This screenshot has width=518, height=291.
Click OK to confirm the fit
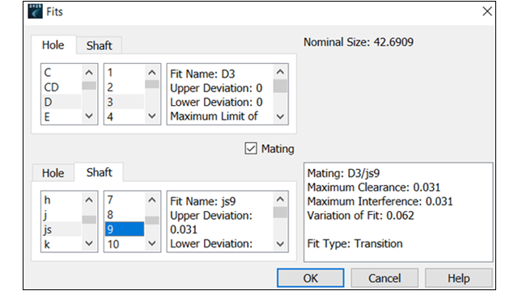tap(310, 278)
